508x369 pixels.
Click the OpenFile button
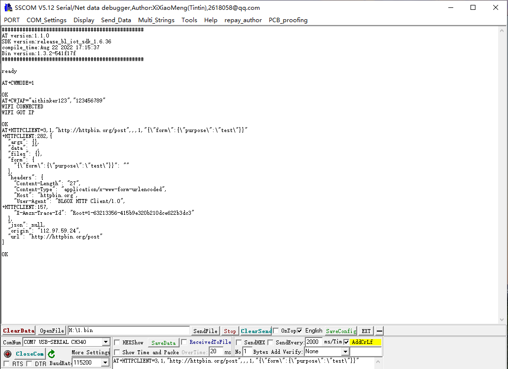(x=52, y=331)
